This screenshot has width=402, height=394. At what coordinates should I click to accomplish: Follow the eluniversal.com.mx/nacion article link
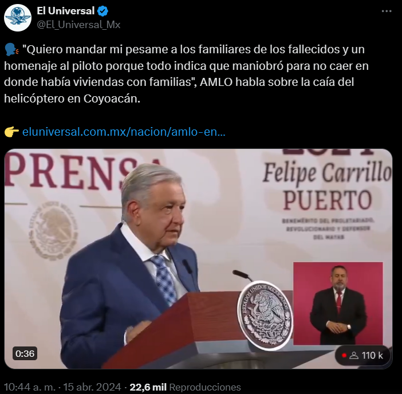pos(124,132)
